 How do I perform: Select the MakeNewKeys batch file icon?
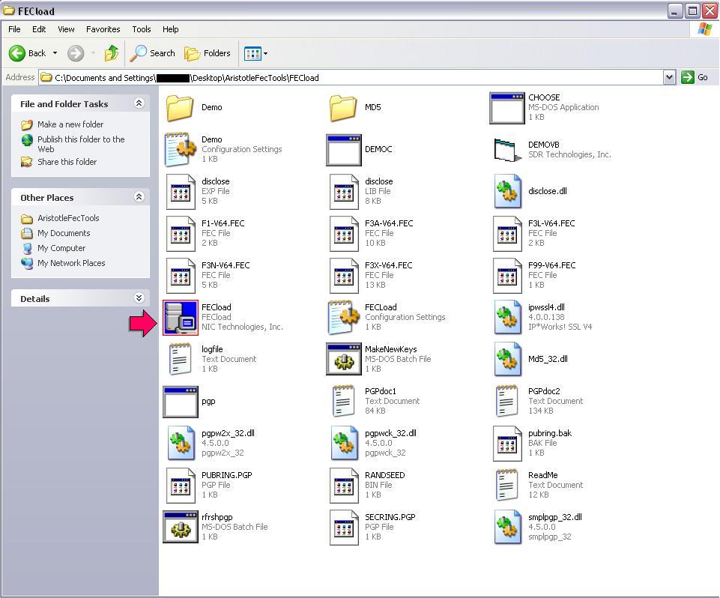343,359
